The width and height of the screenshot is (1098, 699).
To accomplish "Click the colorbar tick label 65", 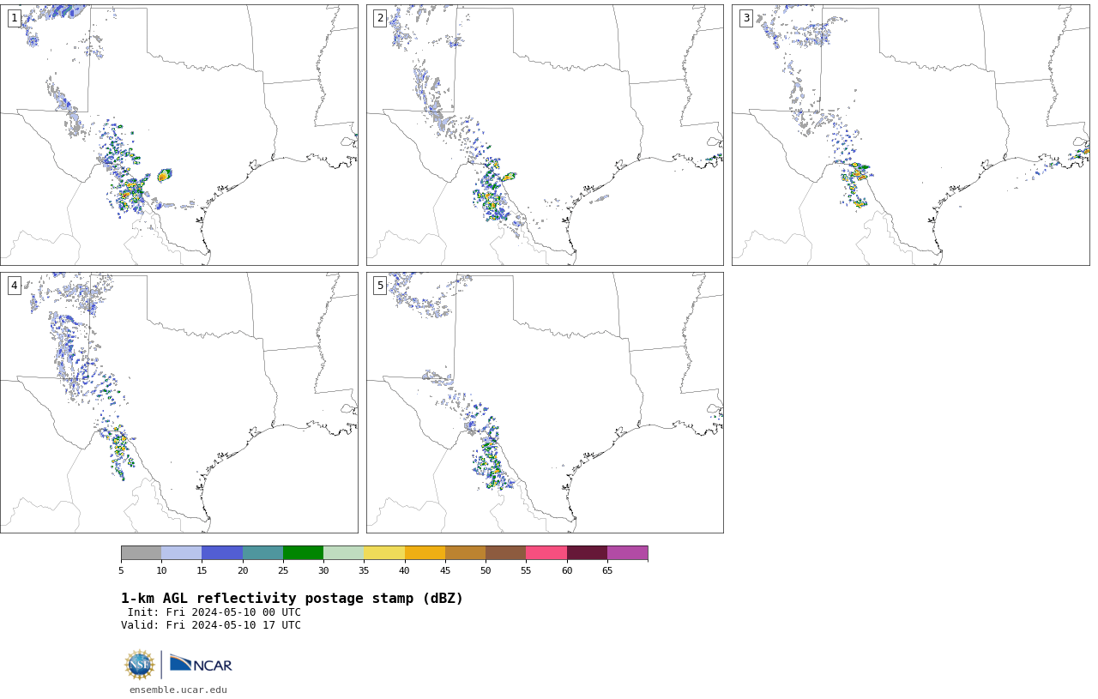I will point(607,570).
